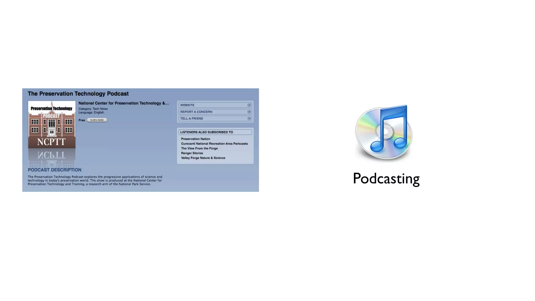Image resolution: width=535 pixels, height=301 pixels.
Task: Open the Ranger Stories podcast
Action: 192,153
